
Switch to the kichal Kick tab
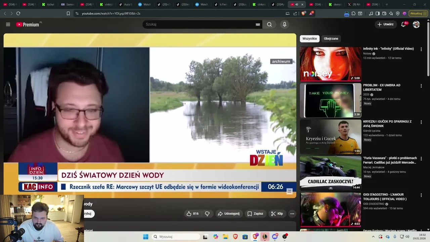pos(49,4)
